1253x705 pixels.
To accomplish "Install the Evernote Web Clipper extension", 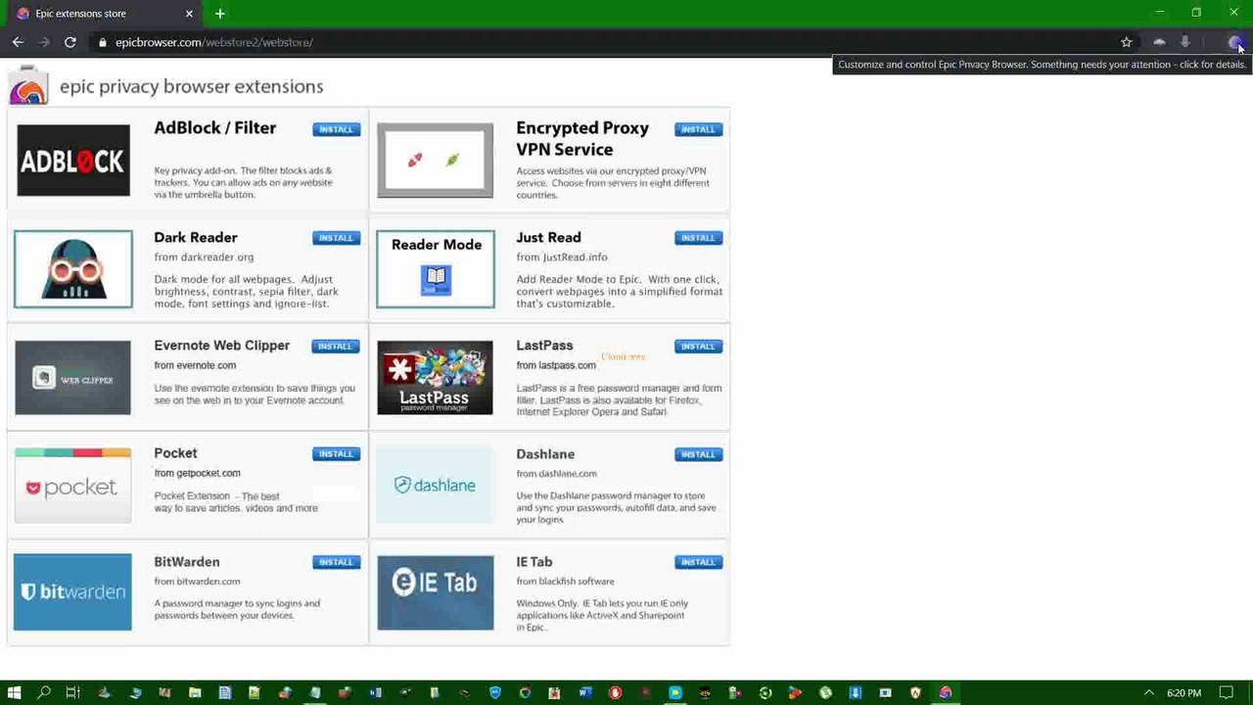I will pos(336,347).
